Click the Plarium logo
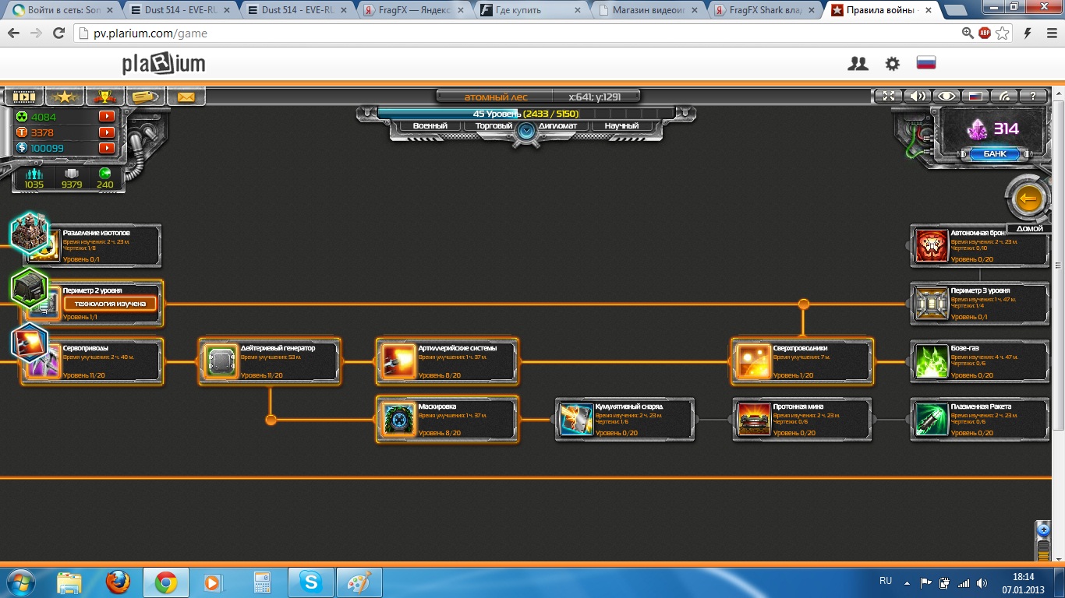 [x=164, y=64]
